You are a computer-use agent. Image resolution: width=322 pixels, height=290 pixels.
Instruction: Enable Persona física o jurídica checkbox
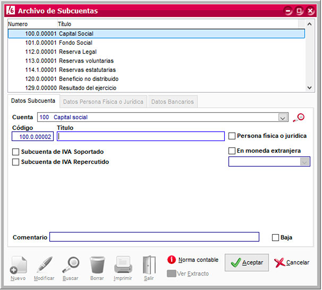point(232,136)
